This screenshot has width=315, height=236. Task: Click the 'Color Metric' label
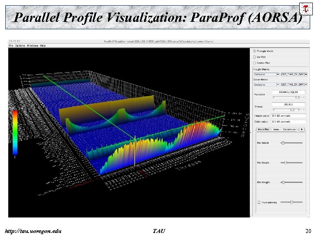261,80
